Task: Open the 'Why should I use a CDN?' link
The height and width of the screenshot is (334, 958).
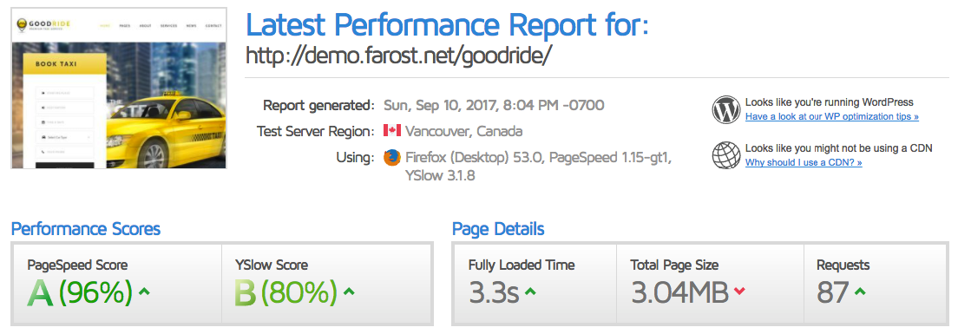Action: [804, 162]
